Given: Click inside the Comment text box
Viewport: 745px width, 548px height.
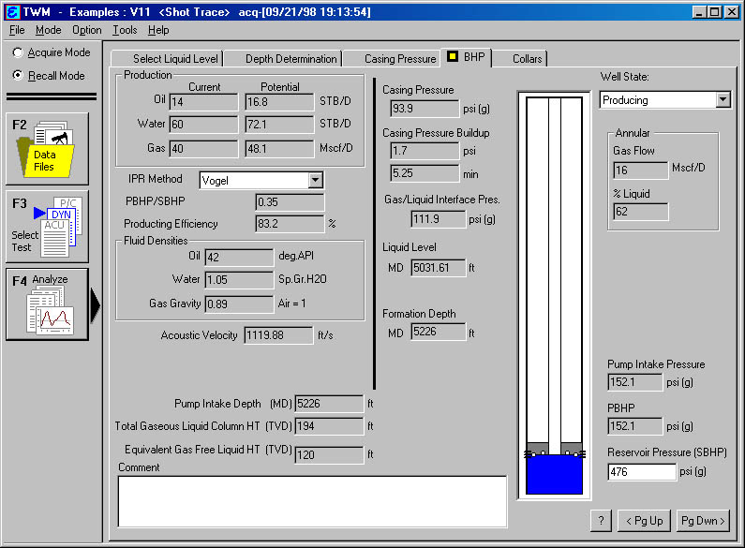Looking at the screenshot, I should [x=311, y=501].
